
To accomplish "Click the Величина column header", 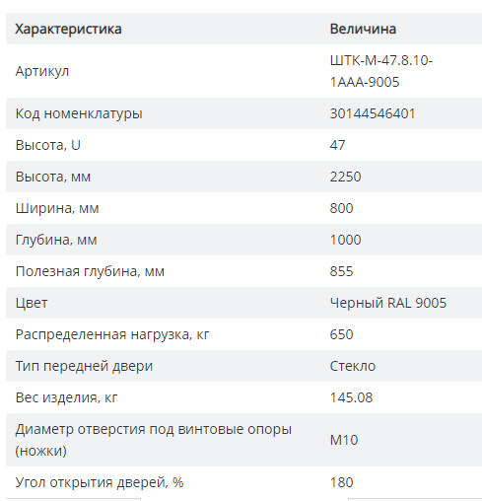I will (x=363, y=29).
